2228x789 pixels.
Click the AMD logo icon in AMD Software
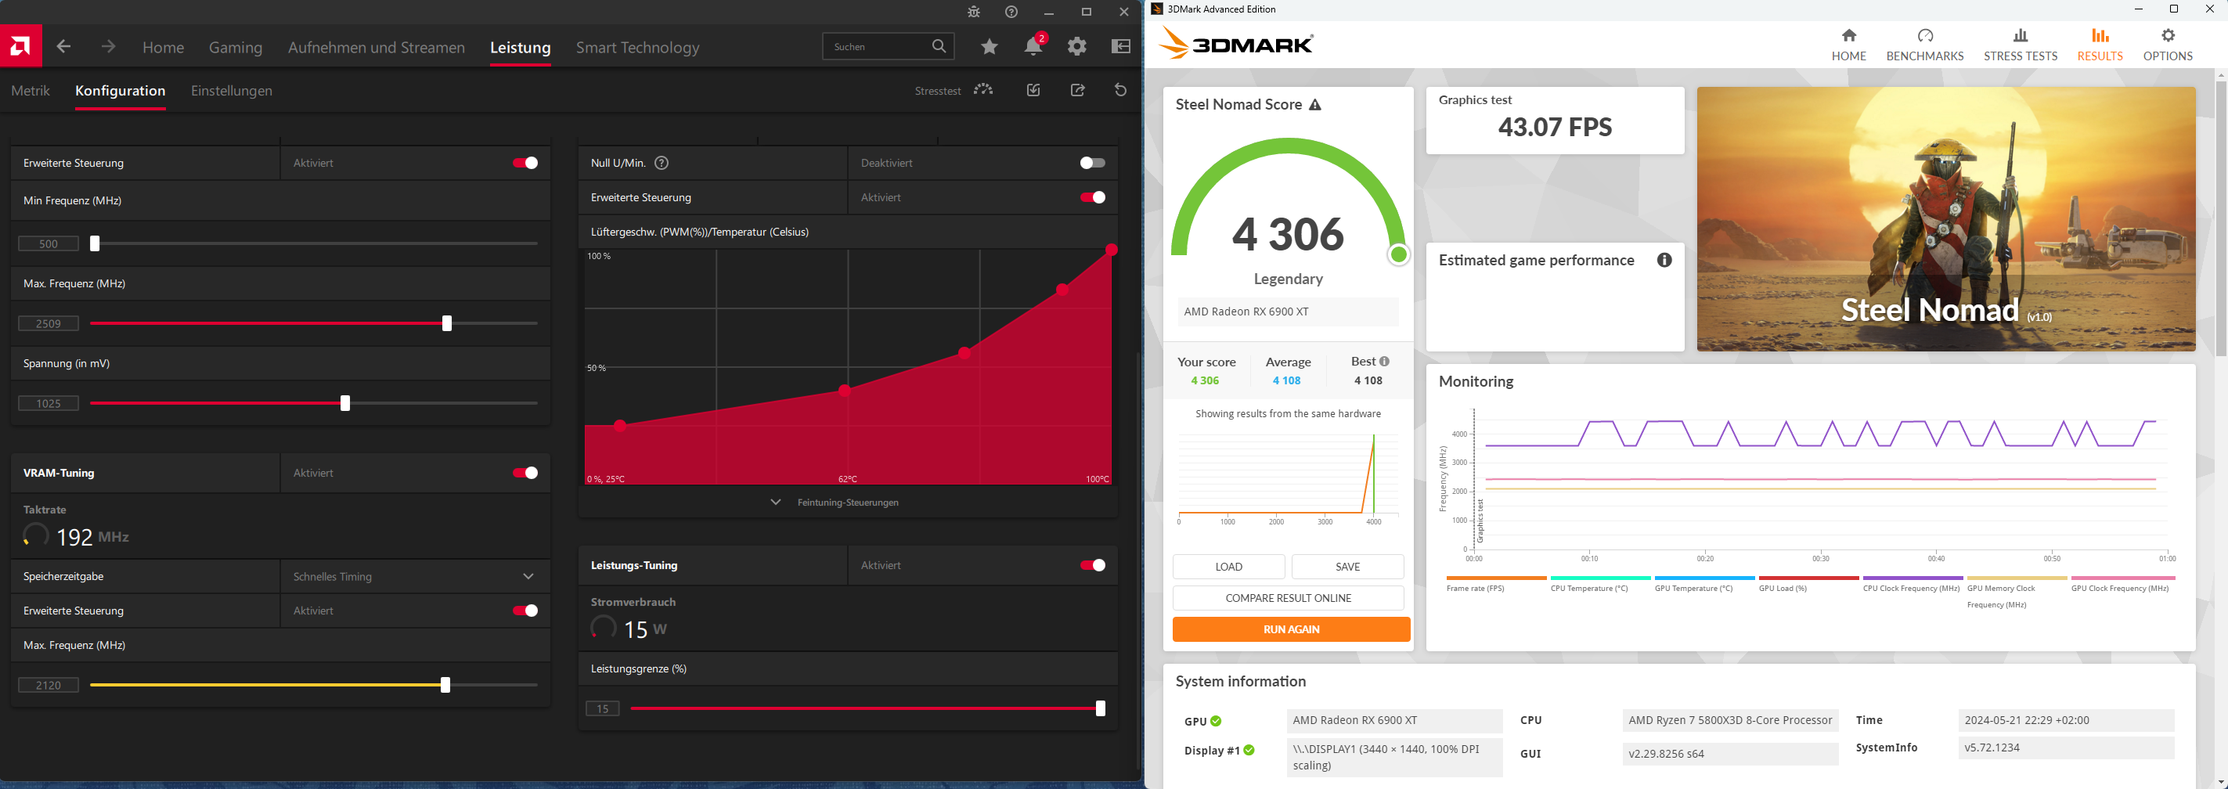pos(21,47)
